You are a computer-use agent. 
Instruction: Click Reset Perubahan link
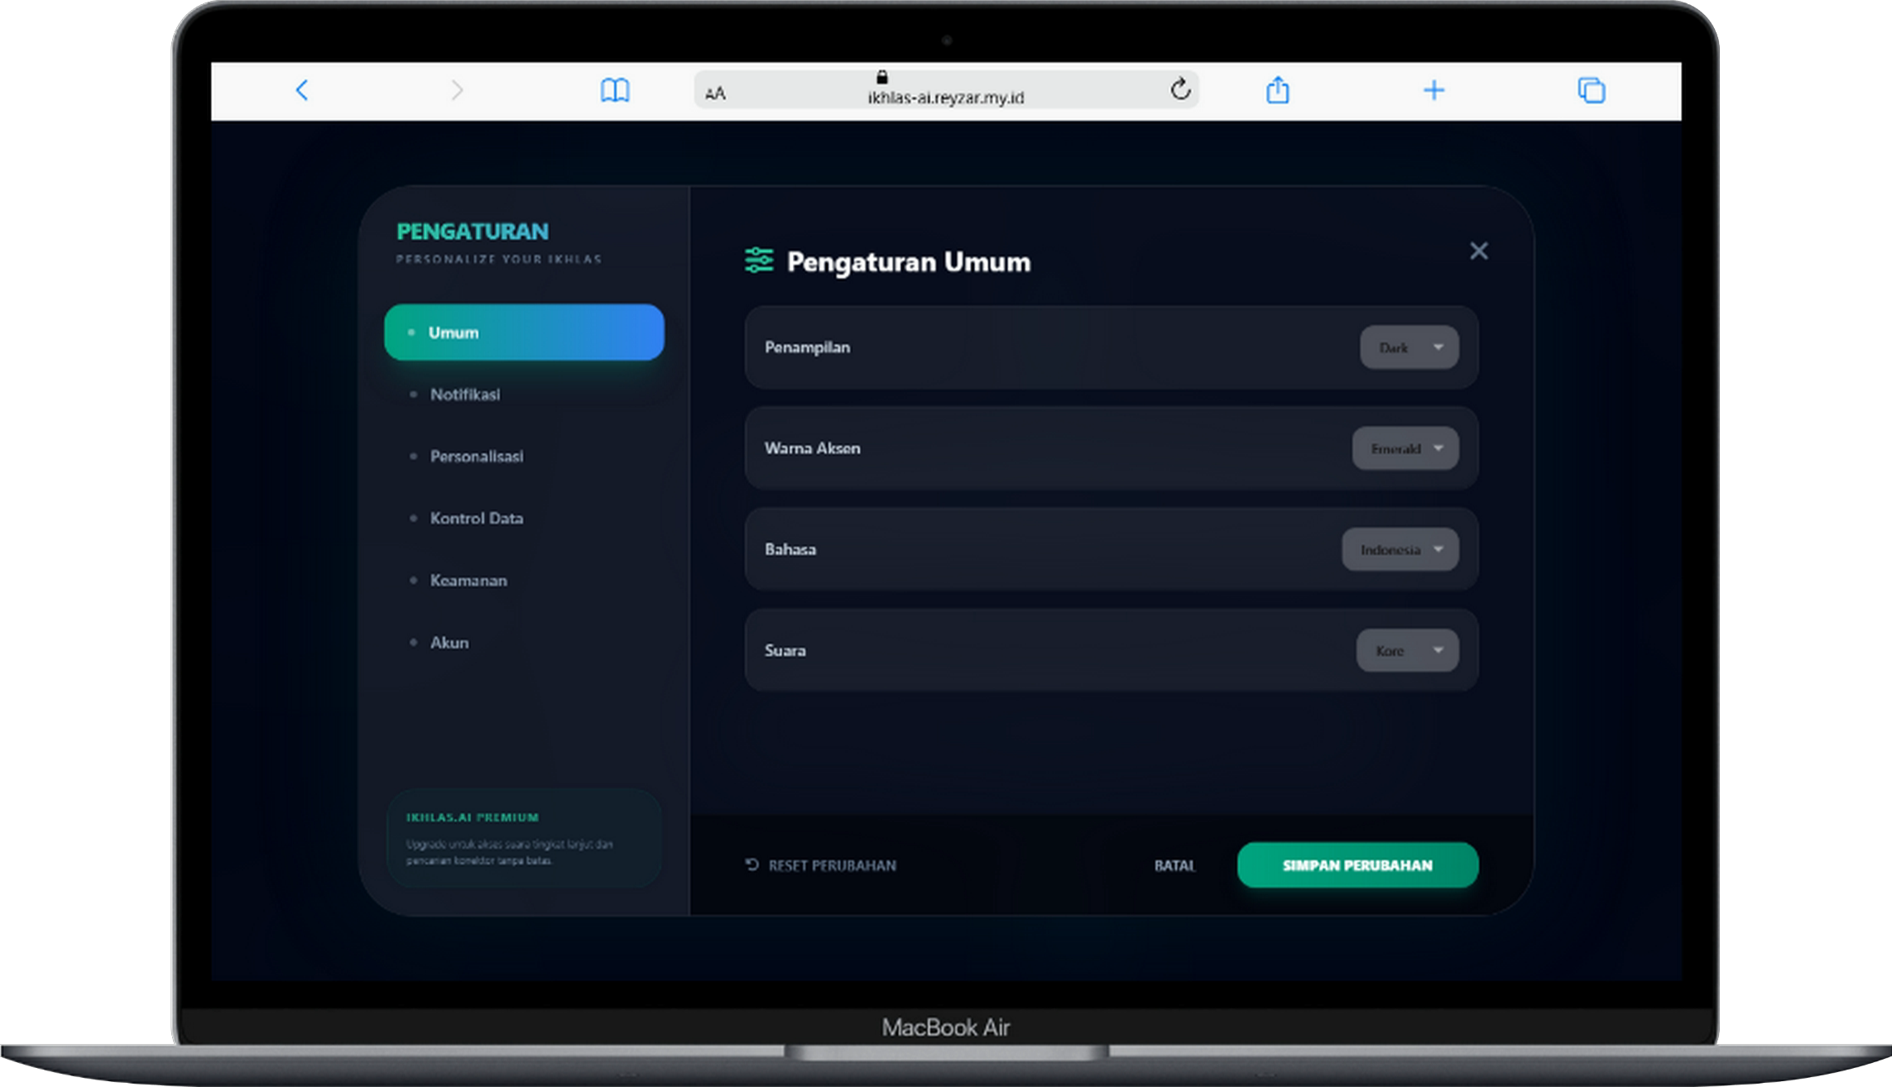point(821,865)
